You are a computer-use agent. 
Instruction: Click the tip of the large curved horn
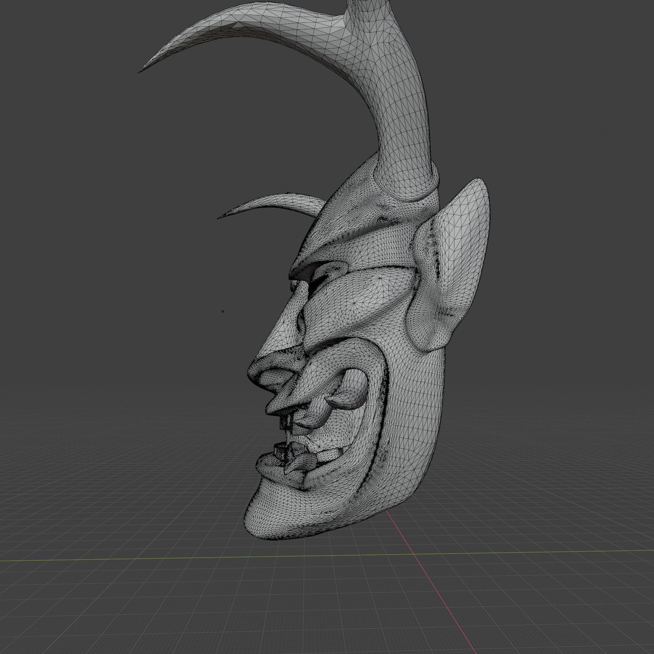tap(140, 71)
